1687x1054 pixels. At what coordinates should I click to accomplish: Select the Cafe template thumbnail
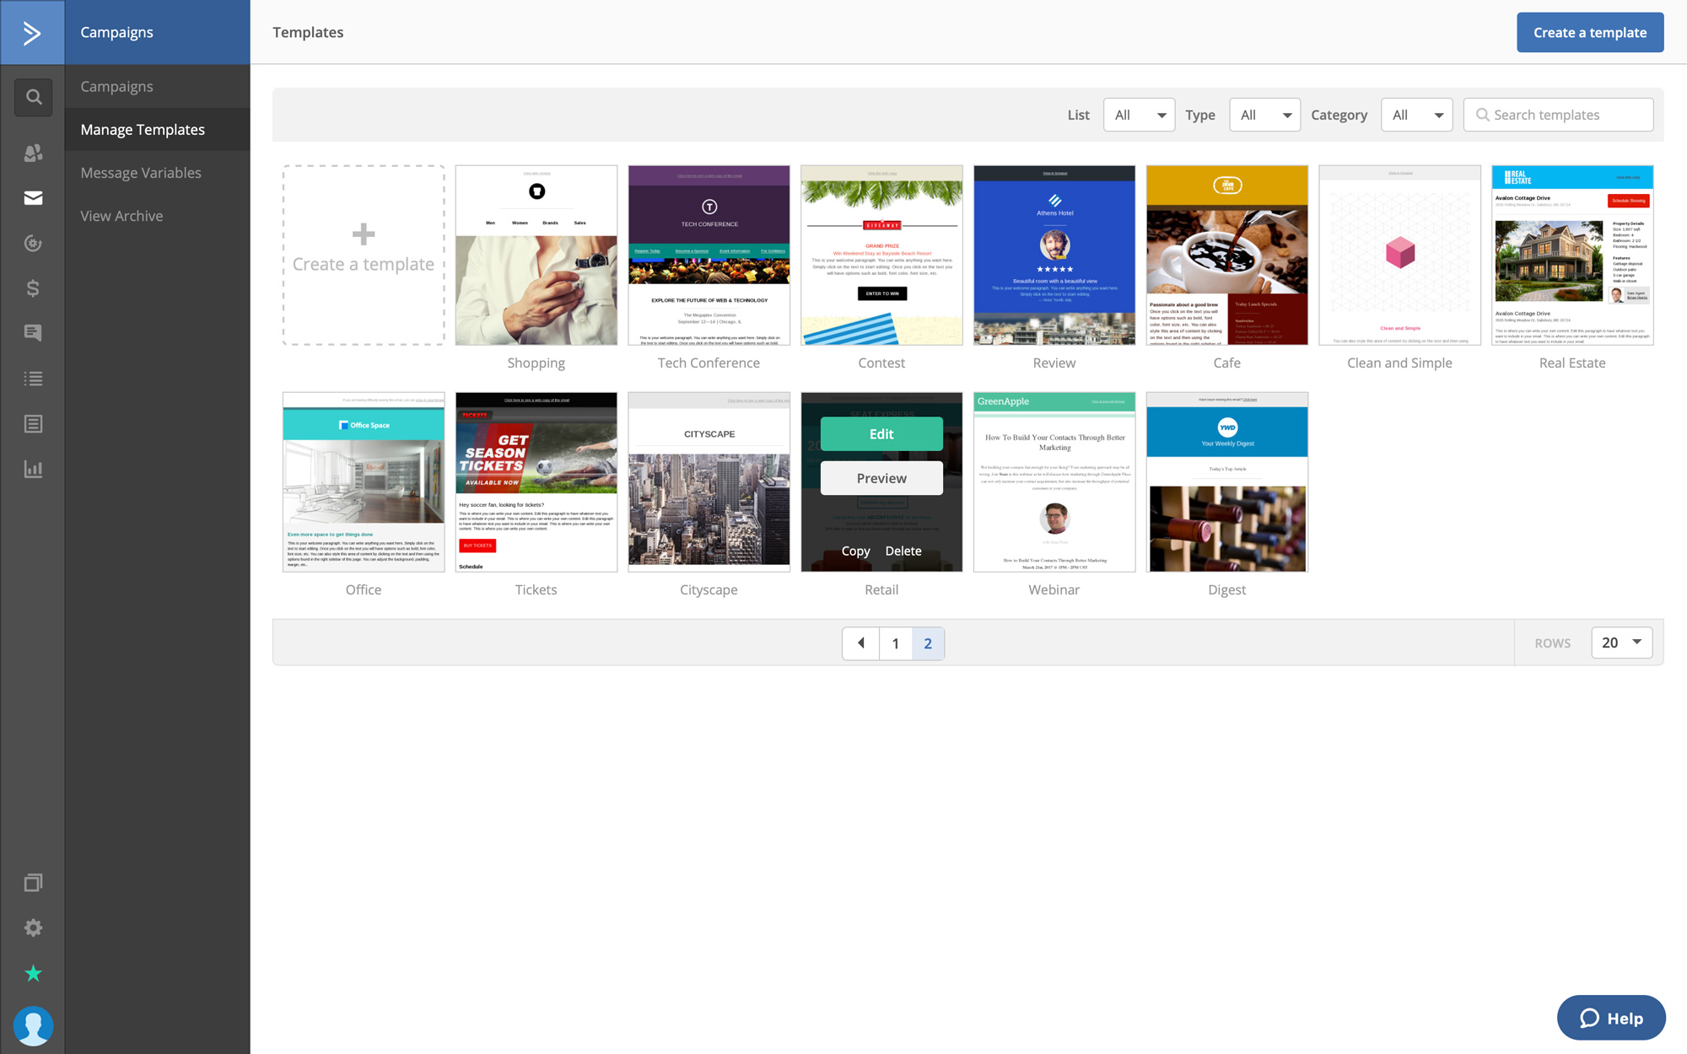tap(1226, 255)
